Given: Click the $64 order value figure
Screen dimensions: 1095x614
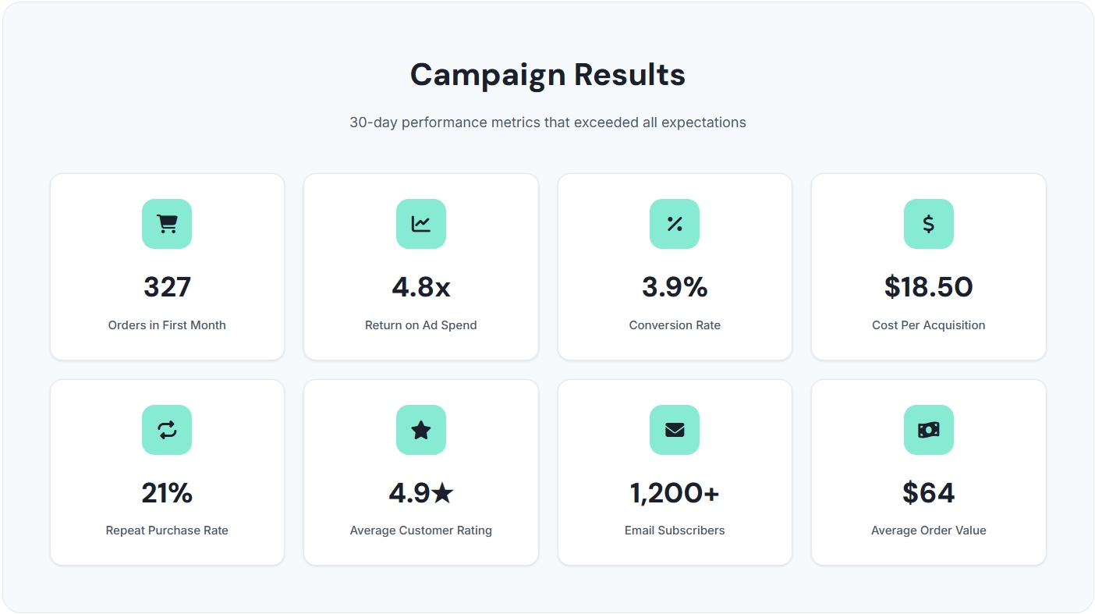Looking at the screenshot, I should click(x=928, y=493).
